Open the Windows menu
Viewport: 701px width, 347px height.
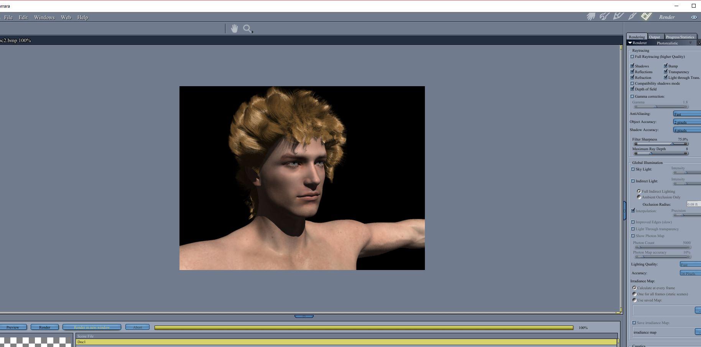pos(44,18)
